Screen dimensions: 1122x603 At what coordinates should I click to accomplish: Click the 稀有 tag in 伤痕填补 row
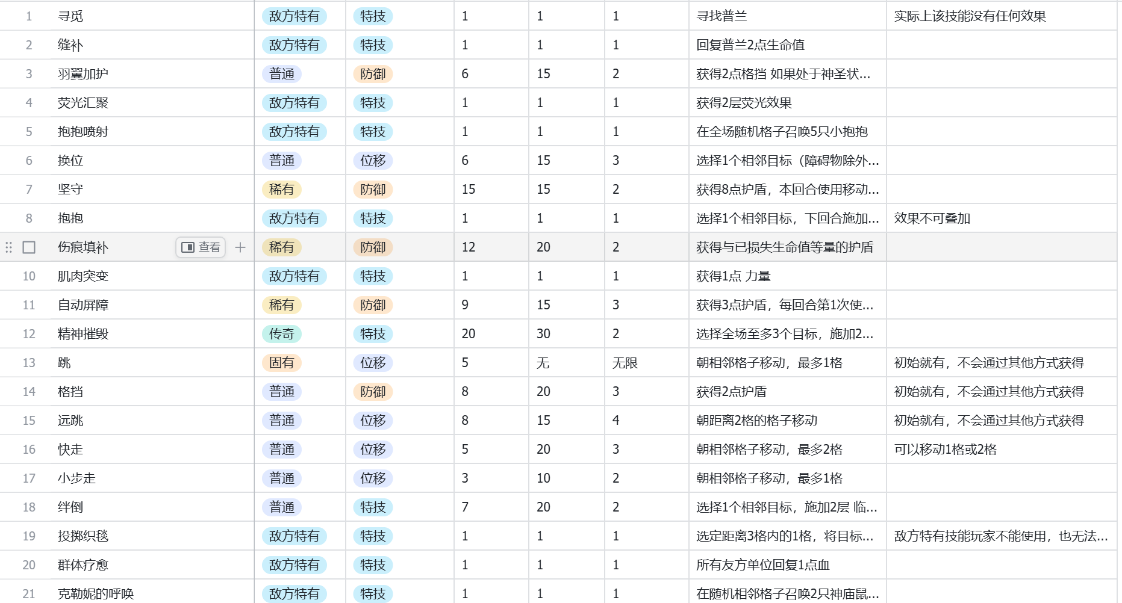click(x=282, y=247)
